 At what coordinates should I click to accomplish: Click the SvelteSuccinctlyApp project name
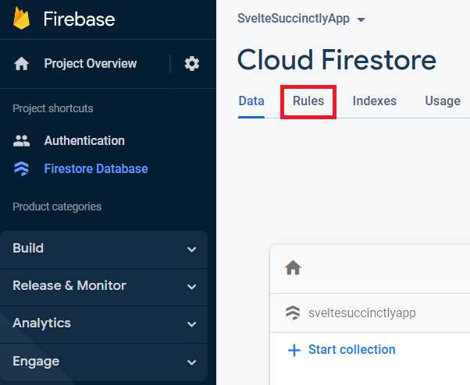[294, 19]
